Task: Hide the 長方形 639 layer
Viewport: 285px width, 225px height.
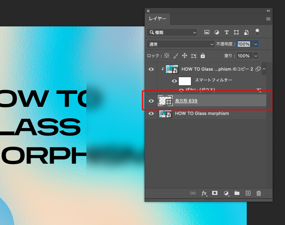Action: [151, 101]
